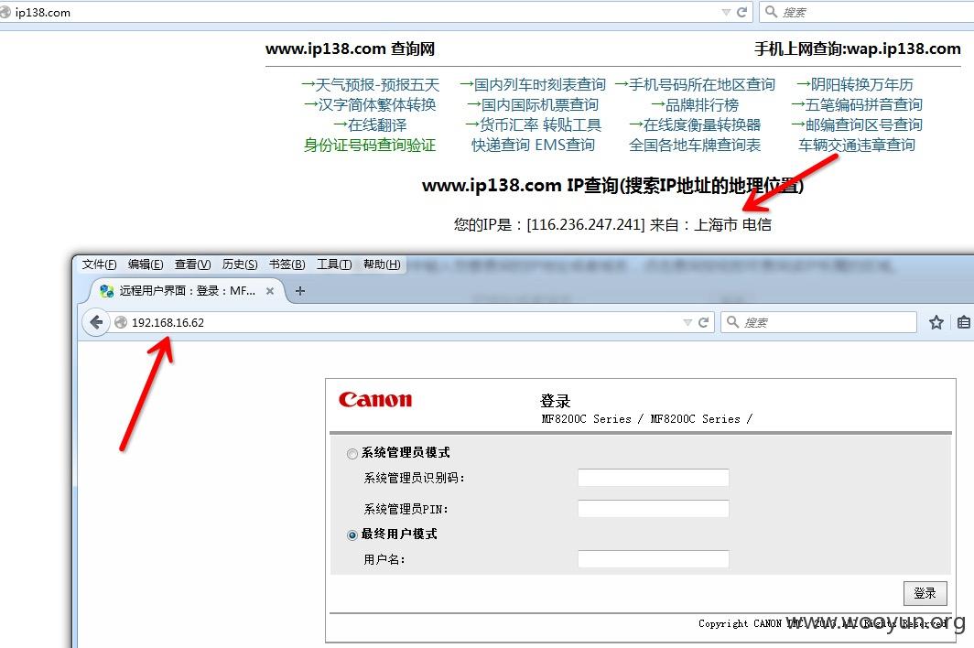
Task: Click the 登录 button
Action: 925,593
